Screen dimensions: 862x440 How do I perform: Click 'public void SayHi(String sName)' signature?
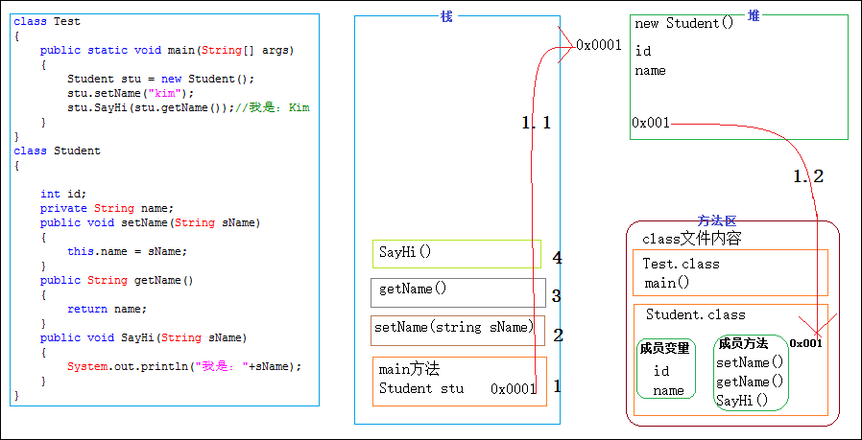(x=143, y=337)
